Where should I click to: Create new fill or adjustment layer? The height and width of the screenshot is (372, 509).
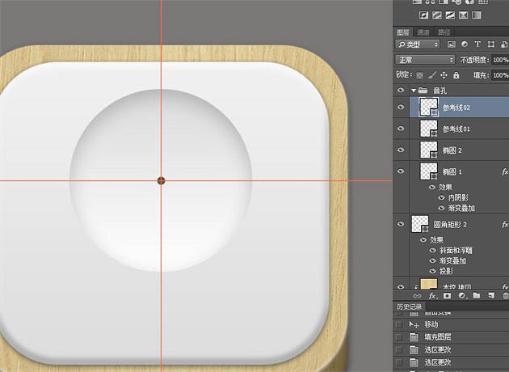(x=461, y=296)
